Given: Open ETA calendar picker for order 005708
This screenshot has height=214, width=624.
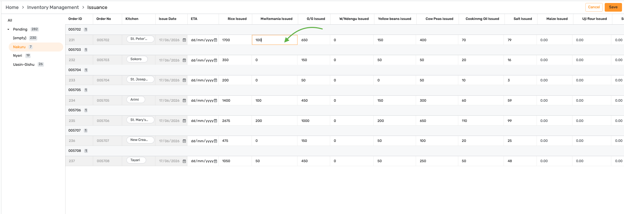Looking at the screenshot, I should pyautogui.click(x=215, y=161).
